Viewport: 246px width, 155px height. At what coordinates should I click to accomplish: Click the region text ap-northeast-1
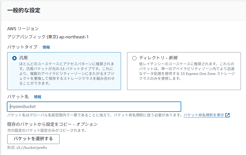[74, 37]
